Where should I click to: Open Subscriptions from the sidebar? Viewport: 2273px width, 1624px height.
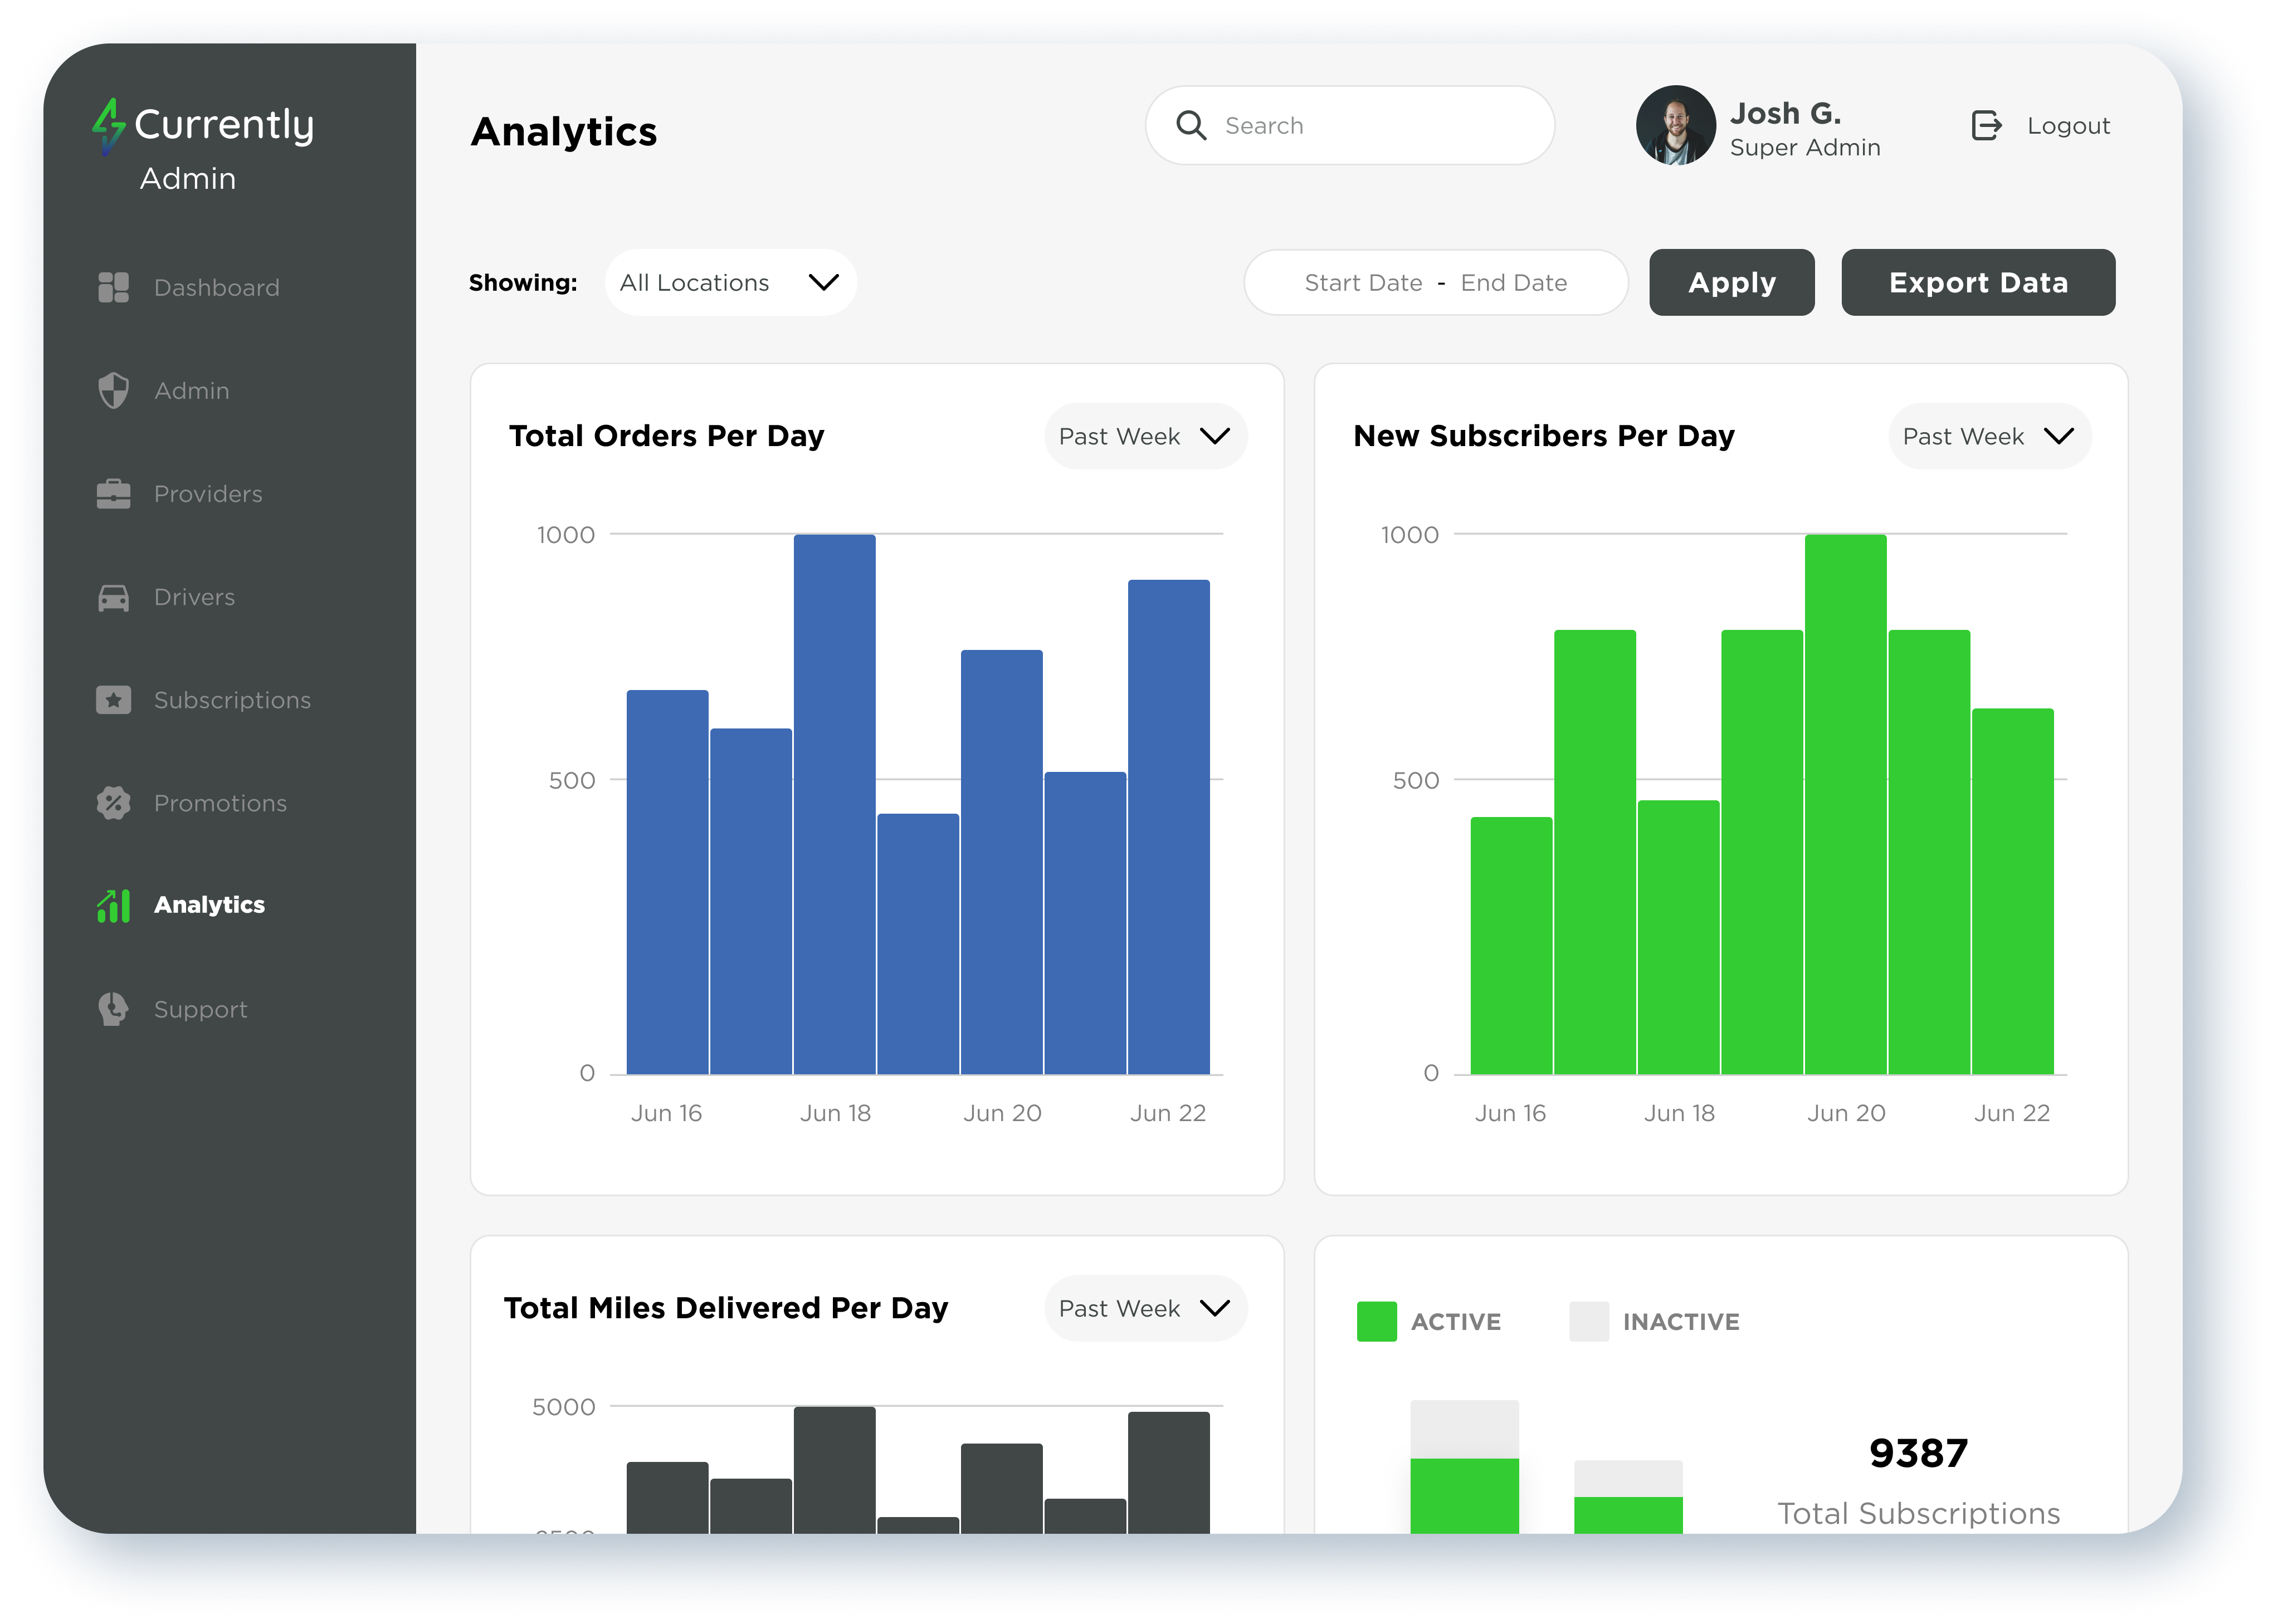pos(232,700)
